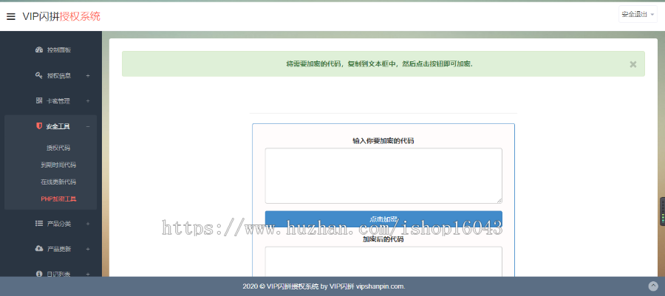
Task: Go to 在线更新代码 page
Action: tap(58, 182)
